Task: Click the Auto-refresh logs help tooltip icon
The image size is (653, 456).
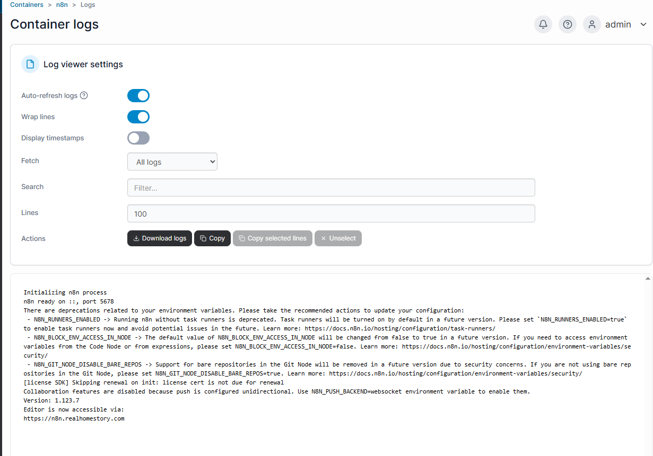Action: [84, 95]
